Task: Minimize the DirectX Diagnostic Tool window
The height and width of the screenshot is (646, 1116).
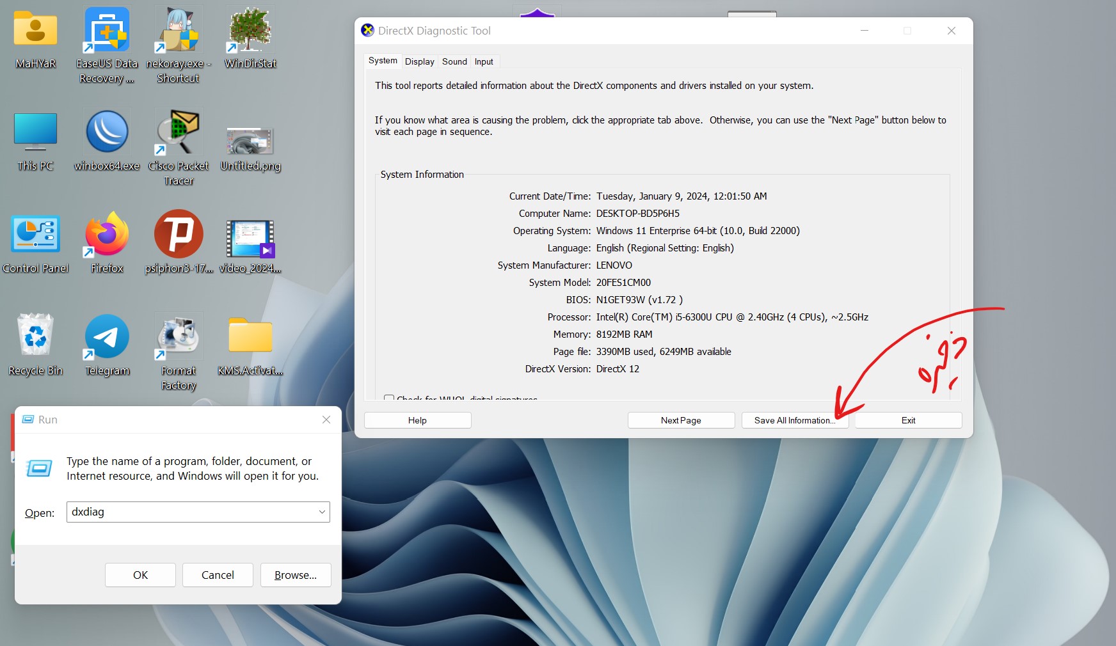Action: (x=865, y=31)
